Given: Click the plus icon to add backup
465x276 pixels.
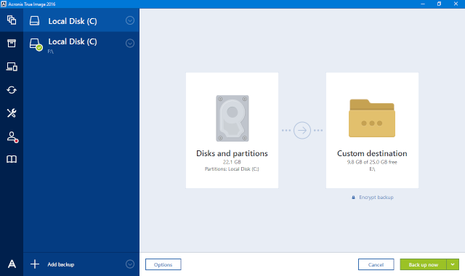Looking at the screenshot, I should (x=35, y=264).
